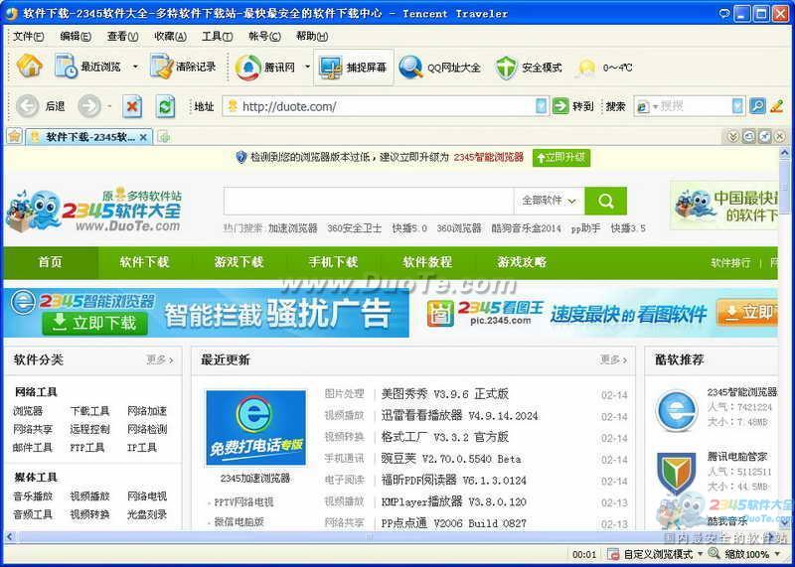The image size is (795, 567).
Task: Click the green site search button
Action: pyautogui.click(x=605, y=201)
